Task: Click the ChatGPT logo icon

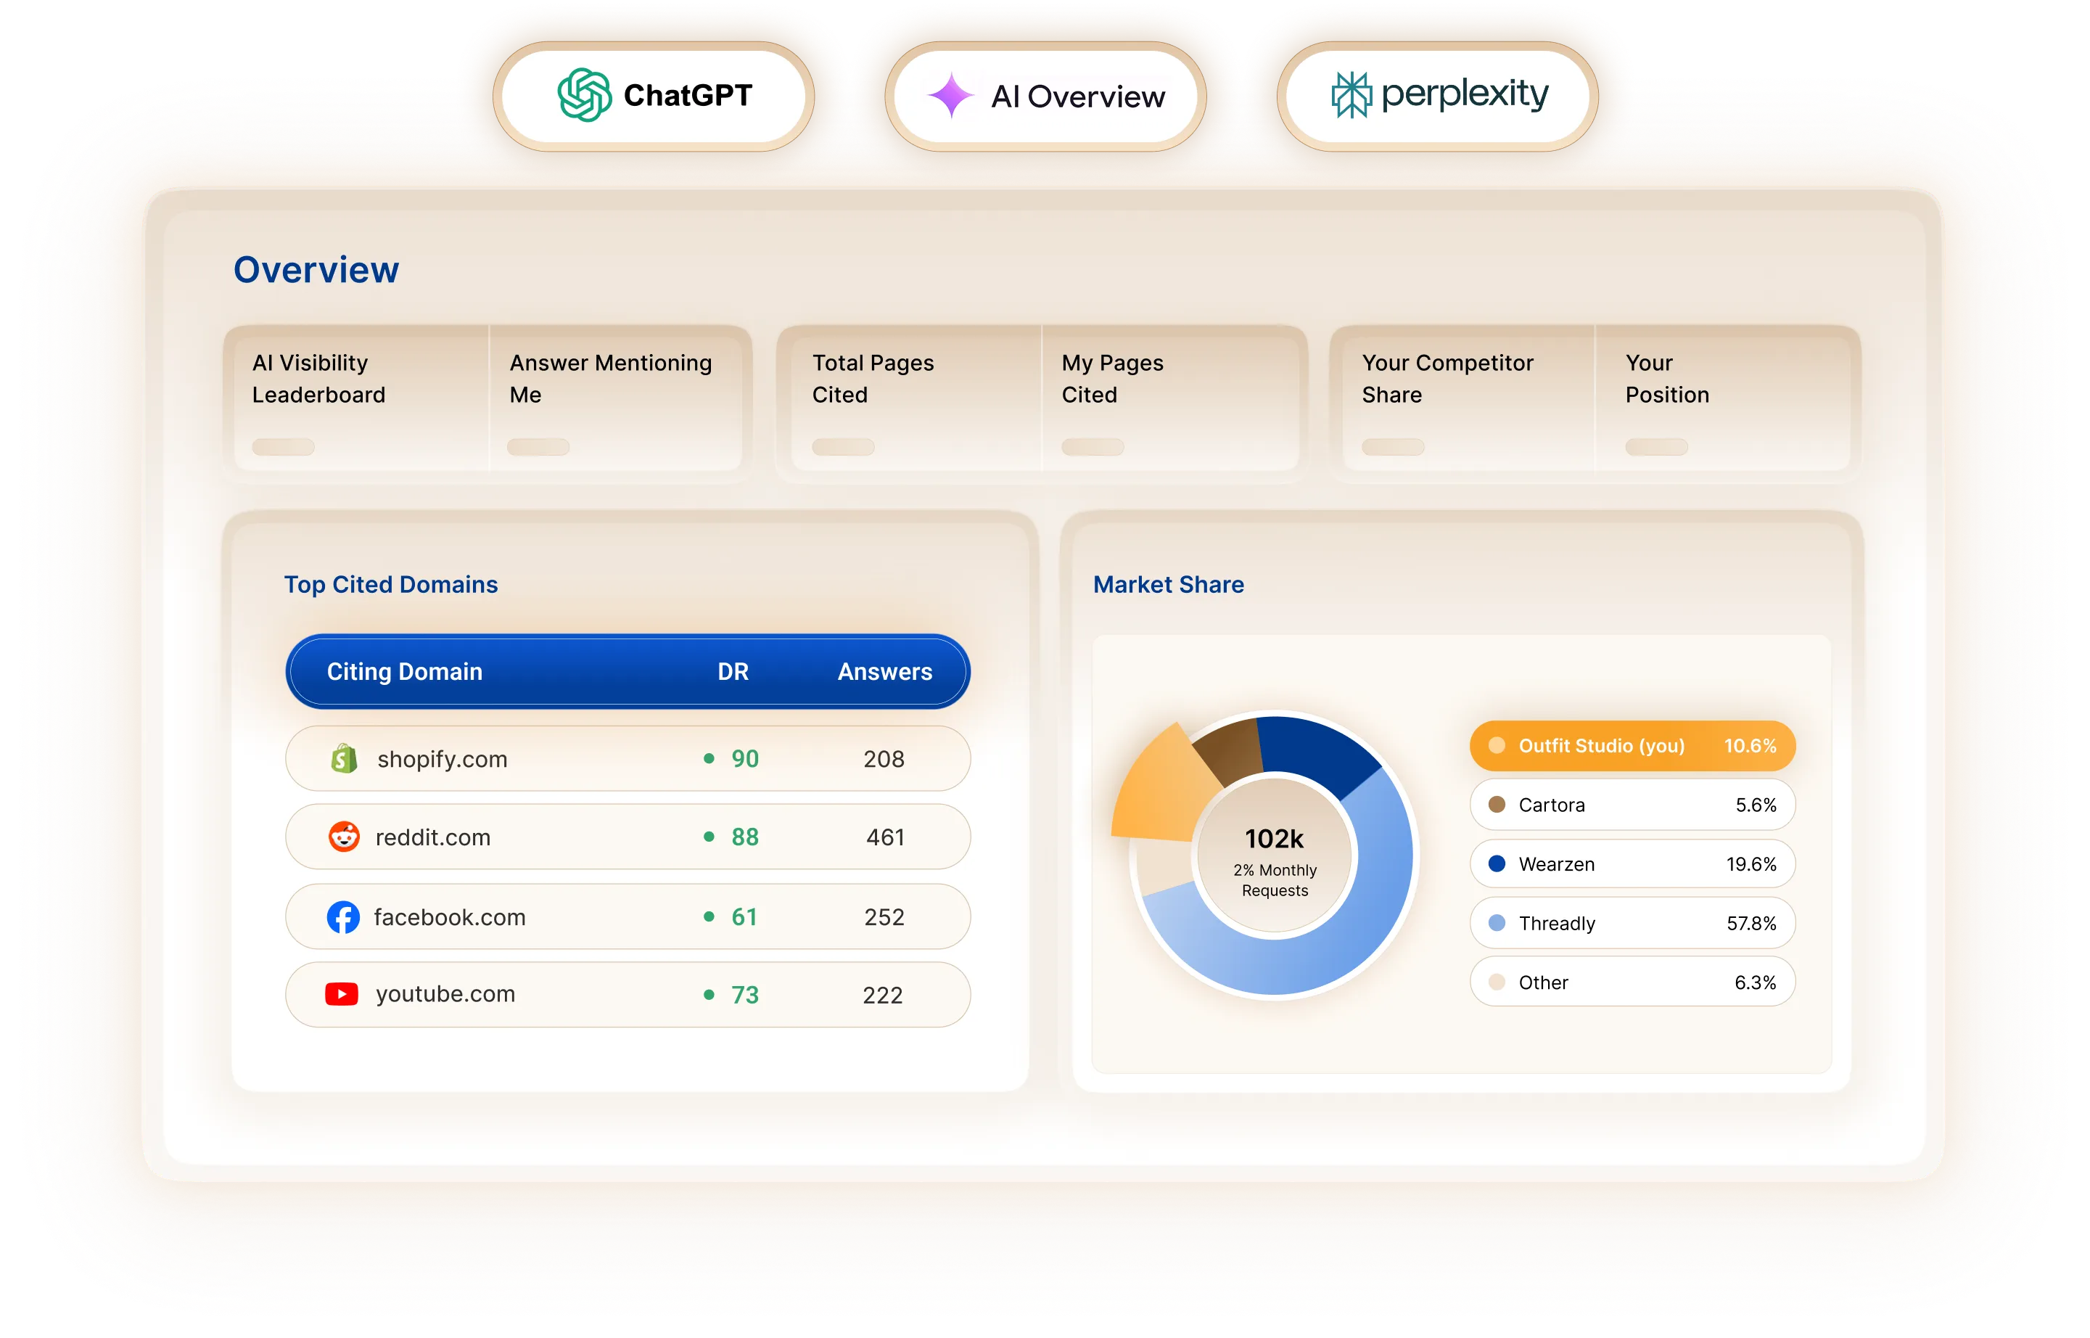Action: (584, 96)
